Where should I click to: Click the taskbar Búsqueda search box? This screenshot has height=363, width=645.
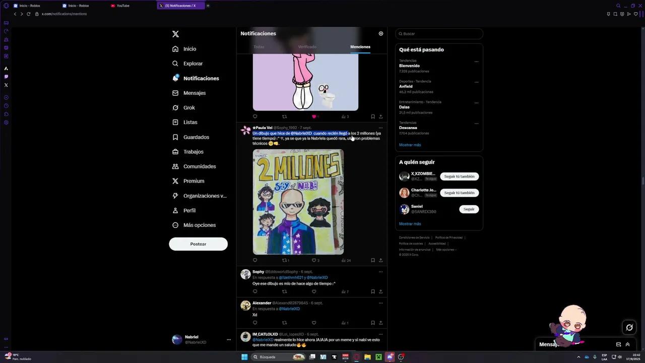pos(279,357)
